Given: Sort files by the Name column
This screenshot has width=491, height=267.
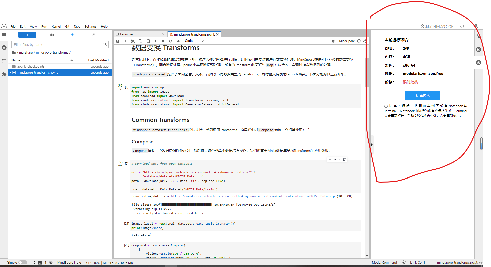Looking at the screenshot, I should [x=43, y=60].
